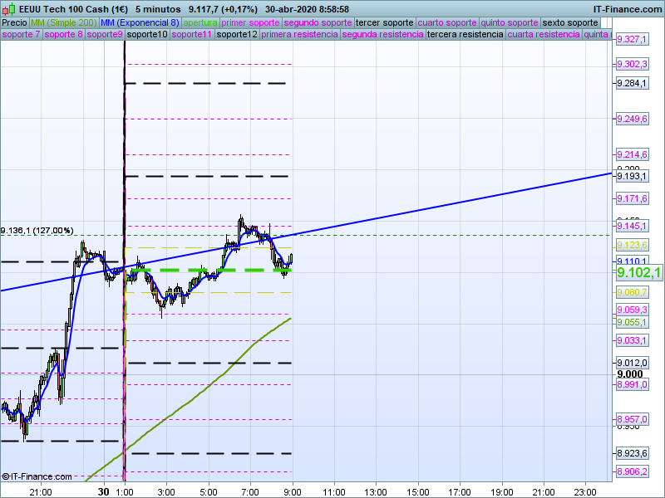Click the cuarto soporte label
Image resolution: width=665 pixels, height=498 pixels.
[x=447, y=23]
